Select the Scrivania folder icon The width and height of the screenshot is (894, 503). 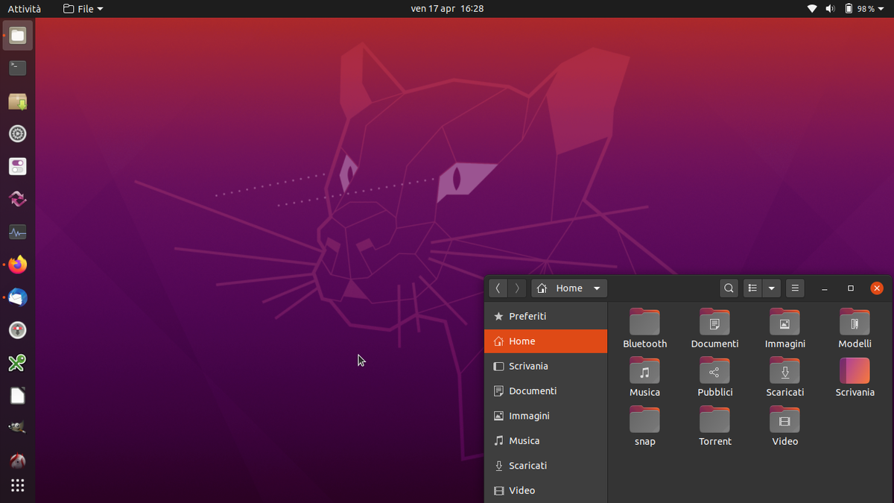tap(855, 370)
